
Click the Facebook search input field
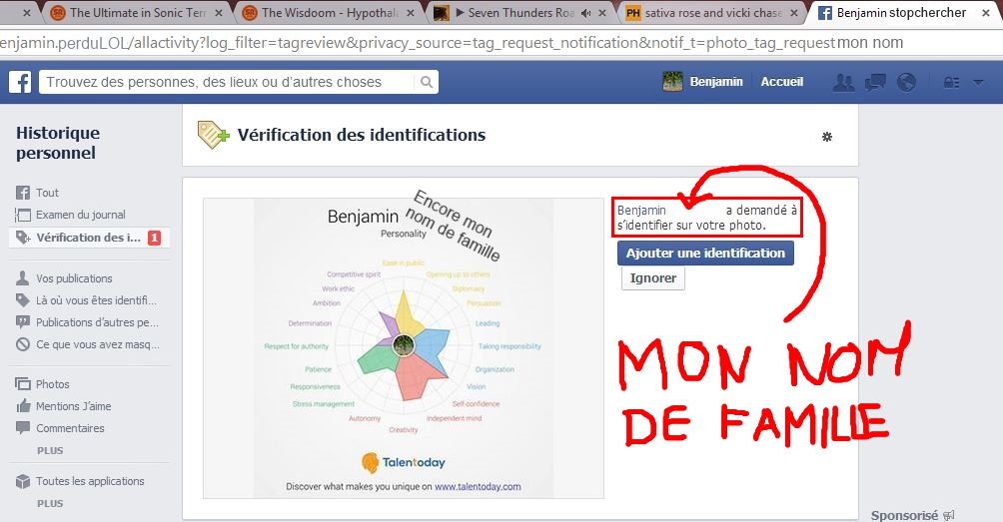click(228, 82)
